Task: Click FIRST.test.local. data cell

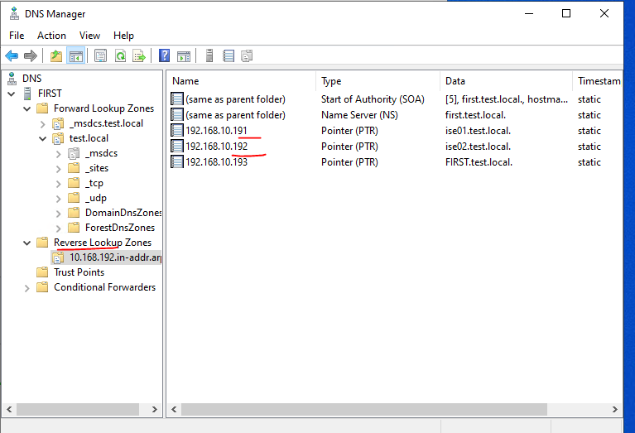Action: (479, 162)
